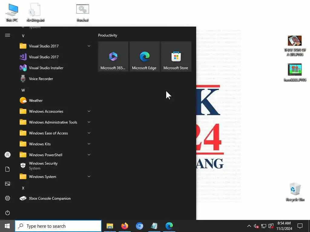
Task: Click the V letter header
Action: (23, 36)
